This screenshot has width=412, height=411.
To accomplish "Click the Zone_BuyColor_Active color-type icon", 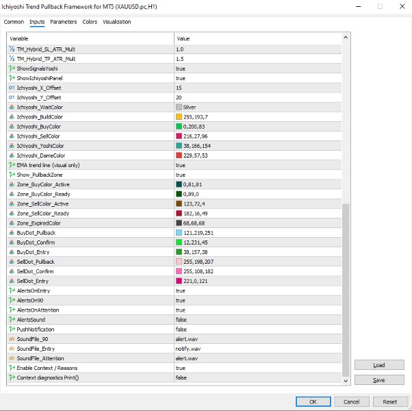I will [12, 184].
